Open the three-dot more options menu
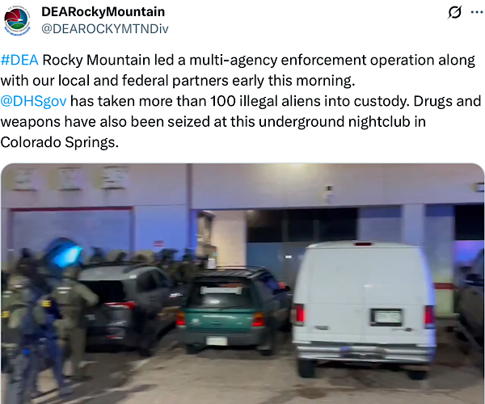485x404 pixels. (x=477, y=12)
